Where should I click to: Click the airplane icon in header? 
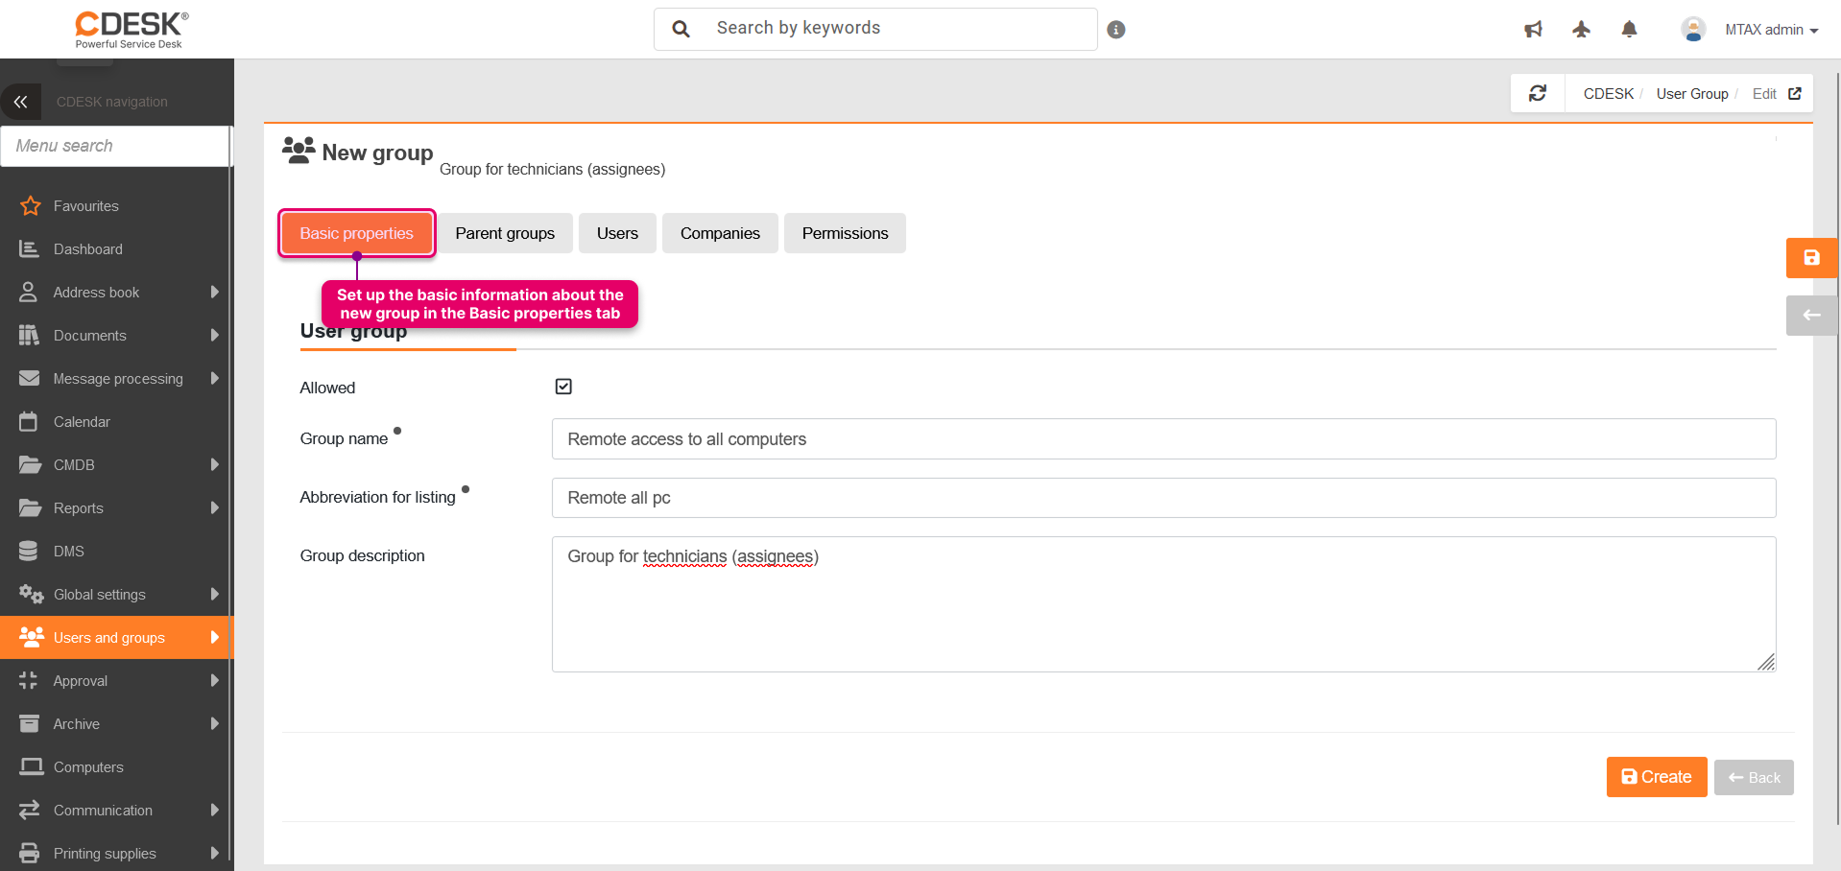coord(1581,30)
